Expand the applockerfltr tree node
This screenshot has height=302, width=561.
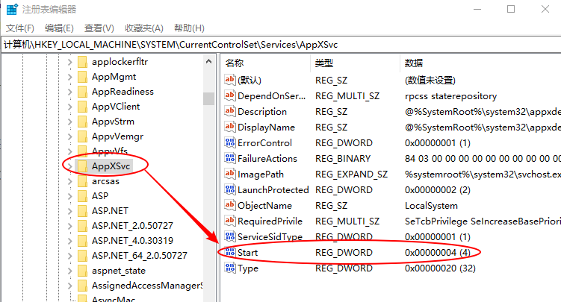70,61
